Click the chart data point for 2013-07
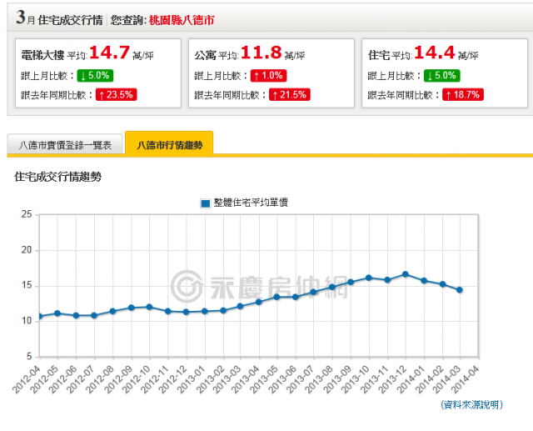 click(x=313, y=293)
